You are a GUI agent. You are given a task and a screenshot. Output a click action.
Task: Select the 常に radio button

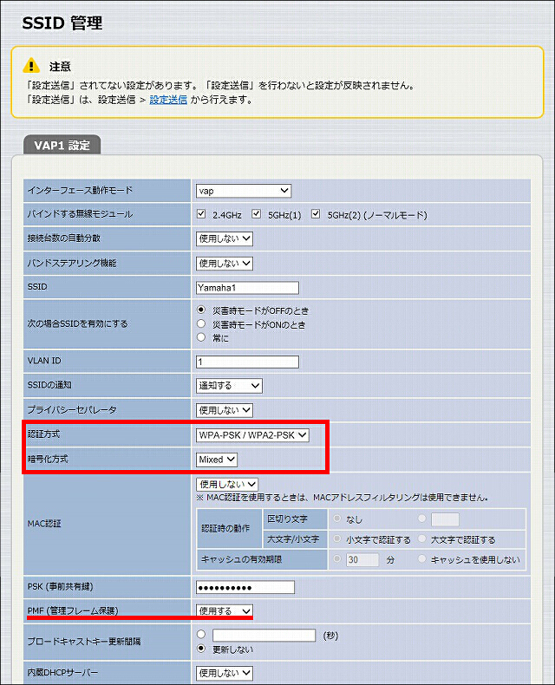pyautogui.click(x=201, y=337)
